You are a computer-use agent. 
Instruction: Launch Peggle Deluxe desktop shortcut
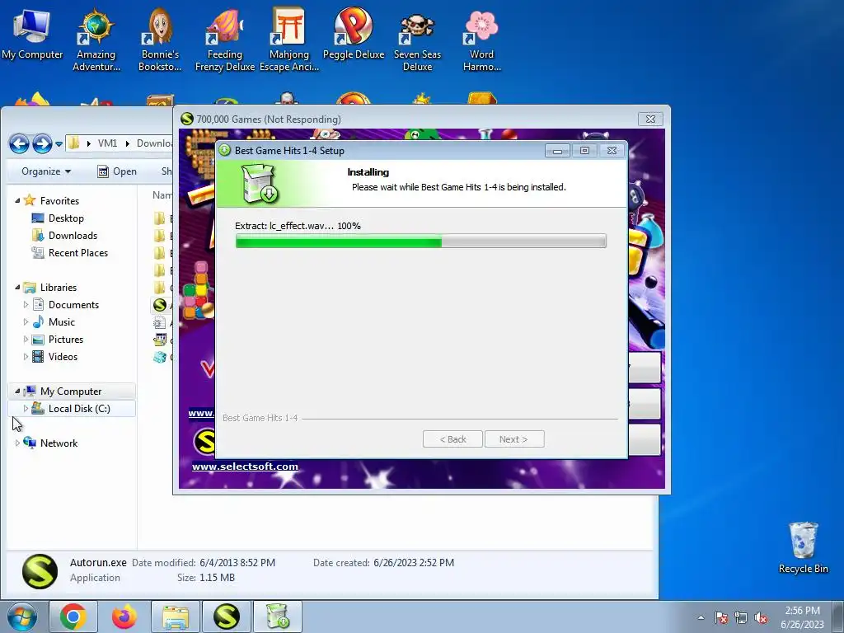point(354,35)
